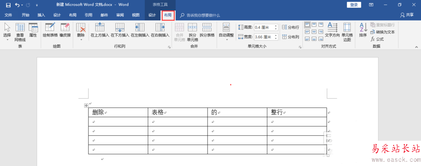This screenshot has width=421, height=166.
Task: Open the 自动调整 autofit dropdown
Action: click(226, 32)
